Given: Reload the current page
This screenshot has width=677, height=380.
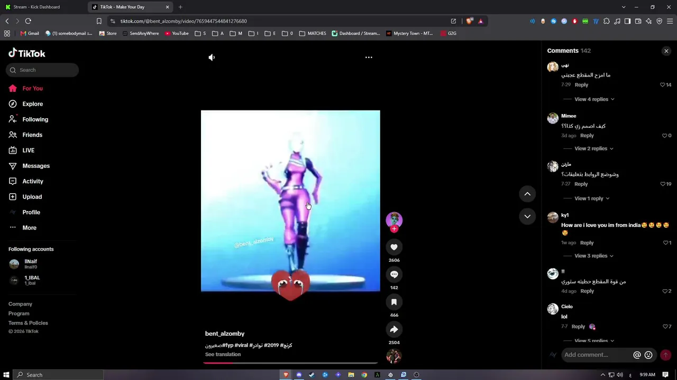Looking at the screenshot, I should [28, 21].
